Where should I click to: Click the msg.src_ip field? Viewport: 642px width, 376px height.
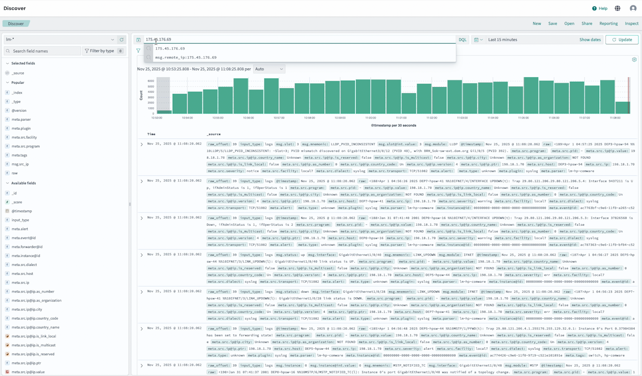(20, 164)
